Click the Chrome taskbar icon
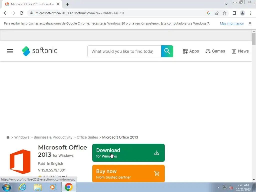Screen dimensions: 256x192 (x=69, y=187)
